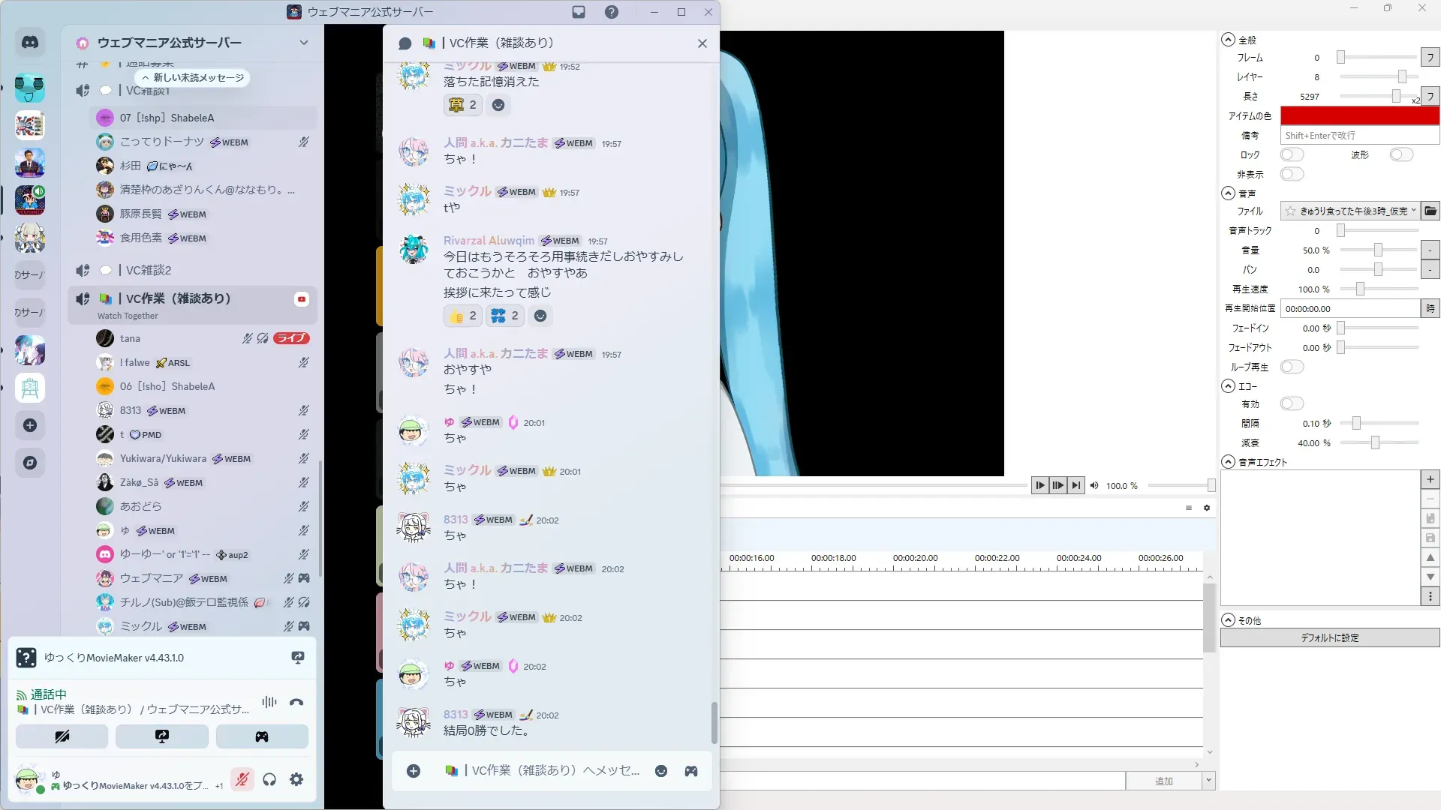1441x810 pixels.
Task: Open Discord direct messages home icon
Action: coord(30,43)
